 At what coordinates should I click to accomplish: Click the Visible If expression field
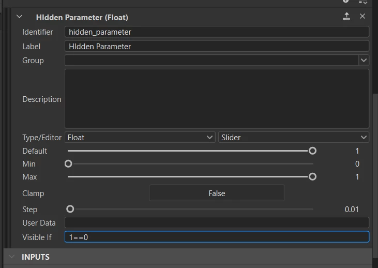pos(217,237)
